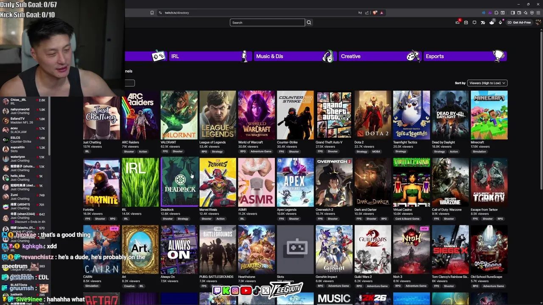Open the League of Legends title link
The height and width of the screenshot is (305, 543).
[213, 142]
